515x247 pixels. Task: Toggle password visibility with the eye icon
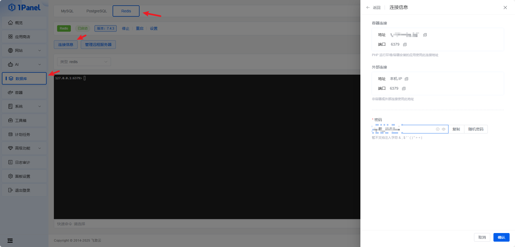tap(444, 129)
